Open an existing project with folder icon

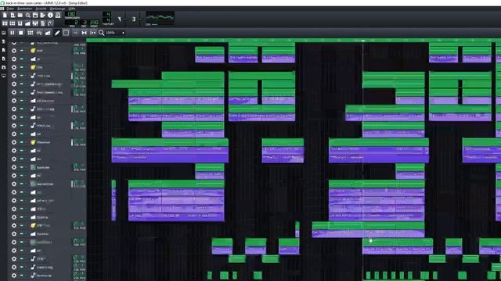coord(20,15)
